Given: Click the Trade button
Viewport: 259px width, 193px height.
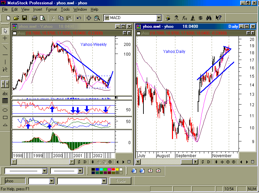Looking at the screenshot, I should (x=120, y=181).
